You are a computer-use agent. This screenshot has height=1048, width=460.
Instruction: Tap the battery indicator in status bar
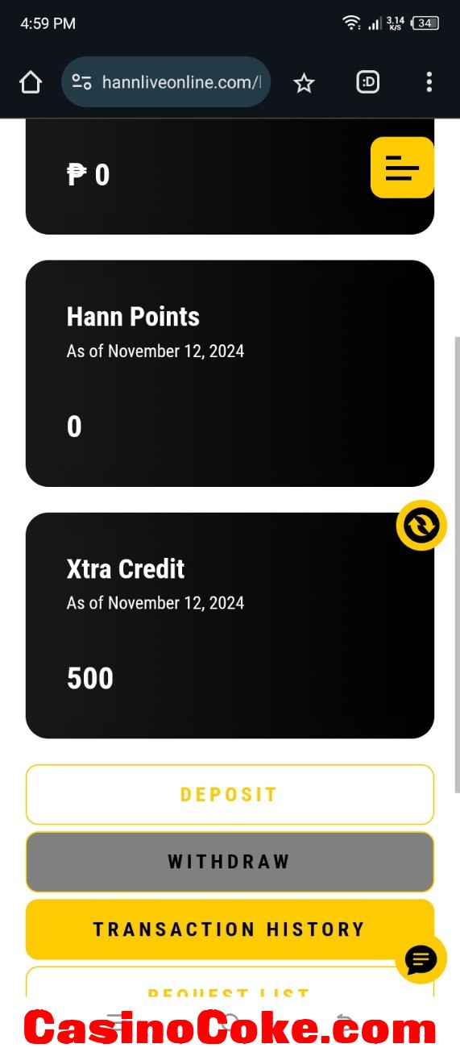click(x=425, y=23)
